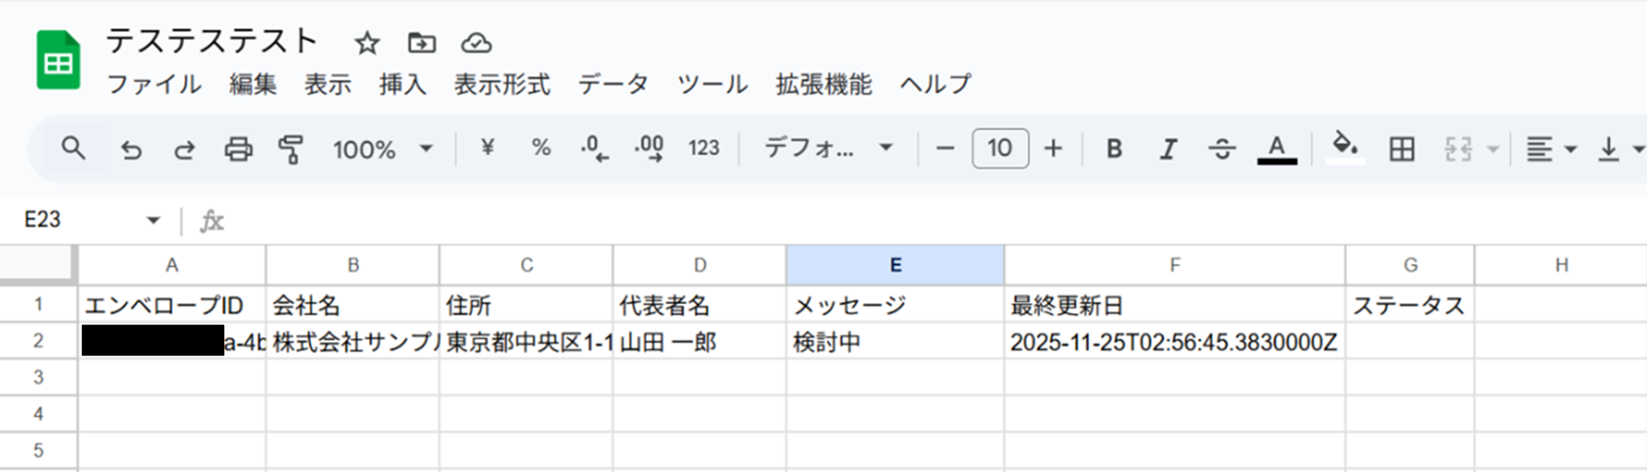
Task: Format as currency with ¥ button
Action: coord(487,149)
